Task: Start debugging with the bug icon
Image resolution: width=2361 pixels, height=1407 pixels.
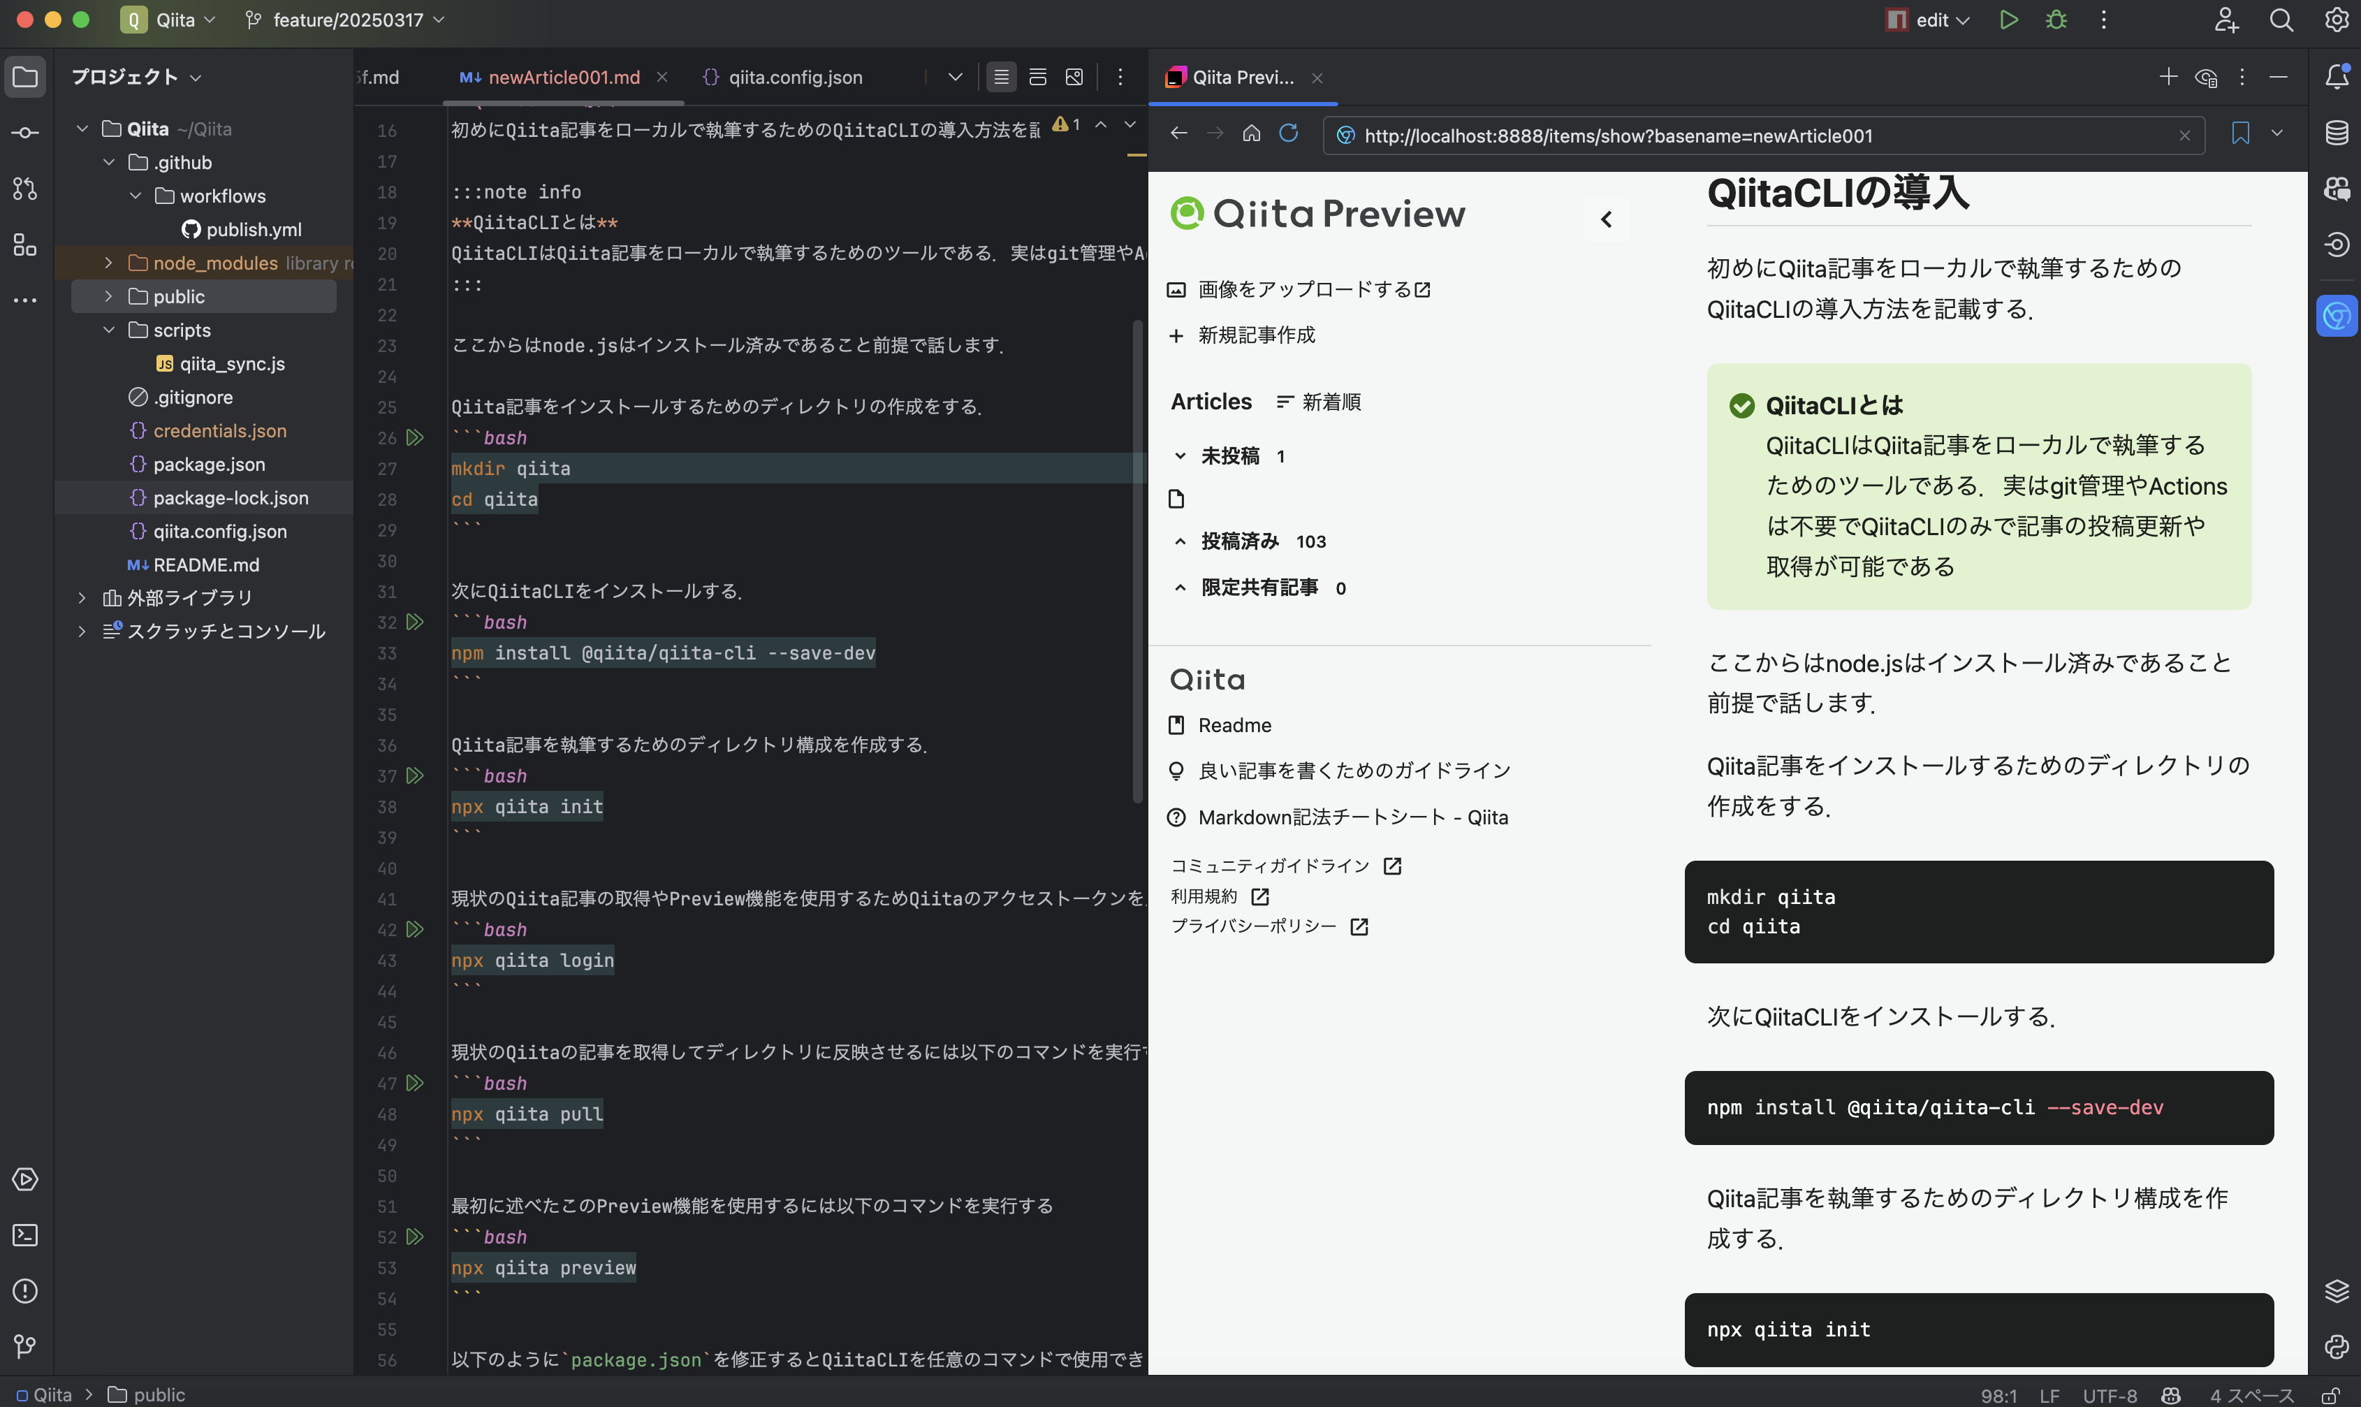Action: (2056, 19)
